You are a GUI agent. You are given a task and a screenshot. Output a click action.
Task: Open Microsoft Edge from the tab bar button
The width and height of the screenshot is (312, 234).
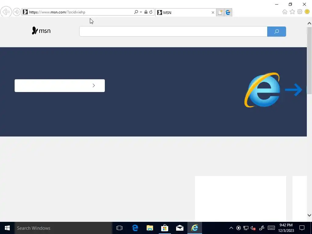pyautogui.click(x=228, y=12)
